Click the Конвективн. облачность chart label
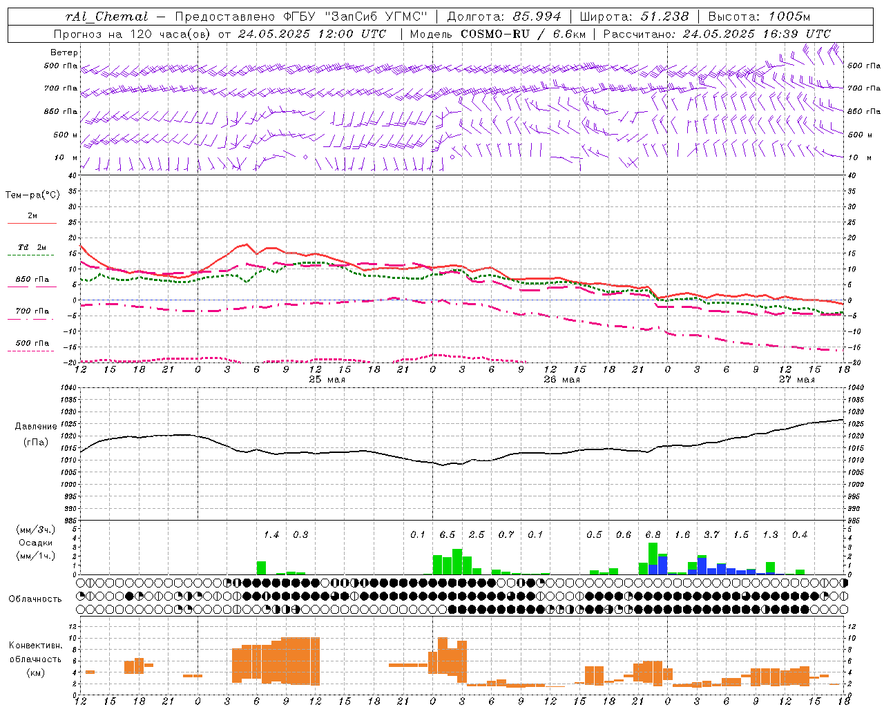This screenshot has width=884, height=707. [35, 659]
